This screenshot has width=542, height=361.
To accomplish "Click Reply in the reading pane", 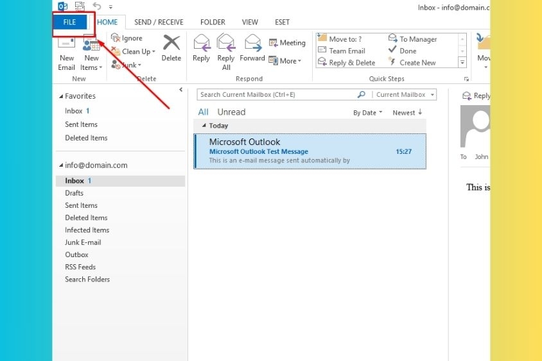I will click(x=476, y=96).
